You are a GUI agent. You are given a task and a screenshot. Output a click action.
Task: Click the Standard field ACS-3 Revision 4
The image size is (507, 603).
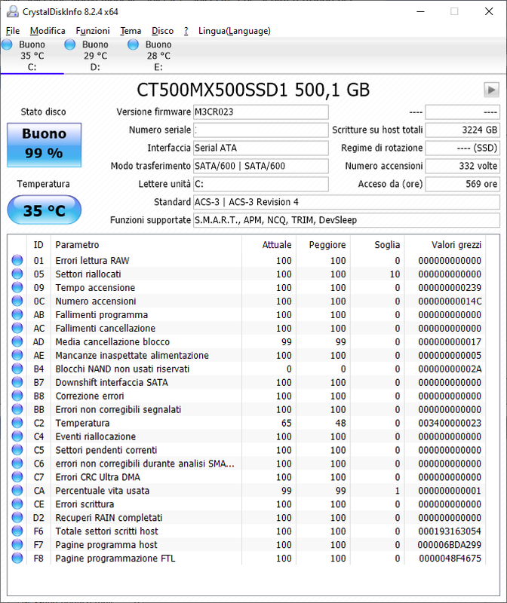346,202
